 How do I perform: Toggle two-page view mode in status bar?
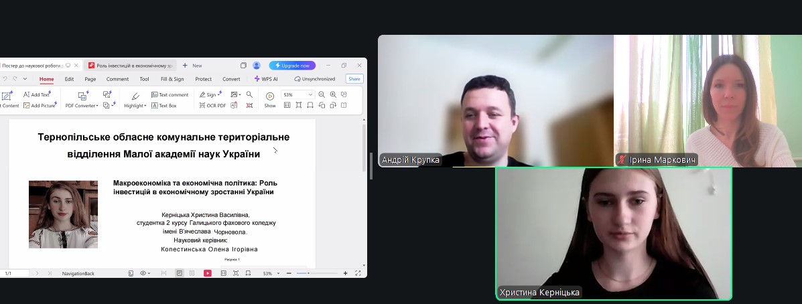pyautogui.click(x=192, y=273)
